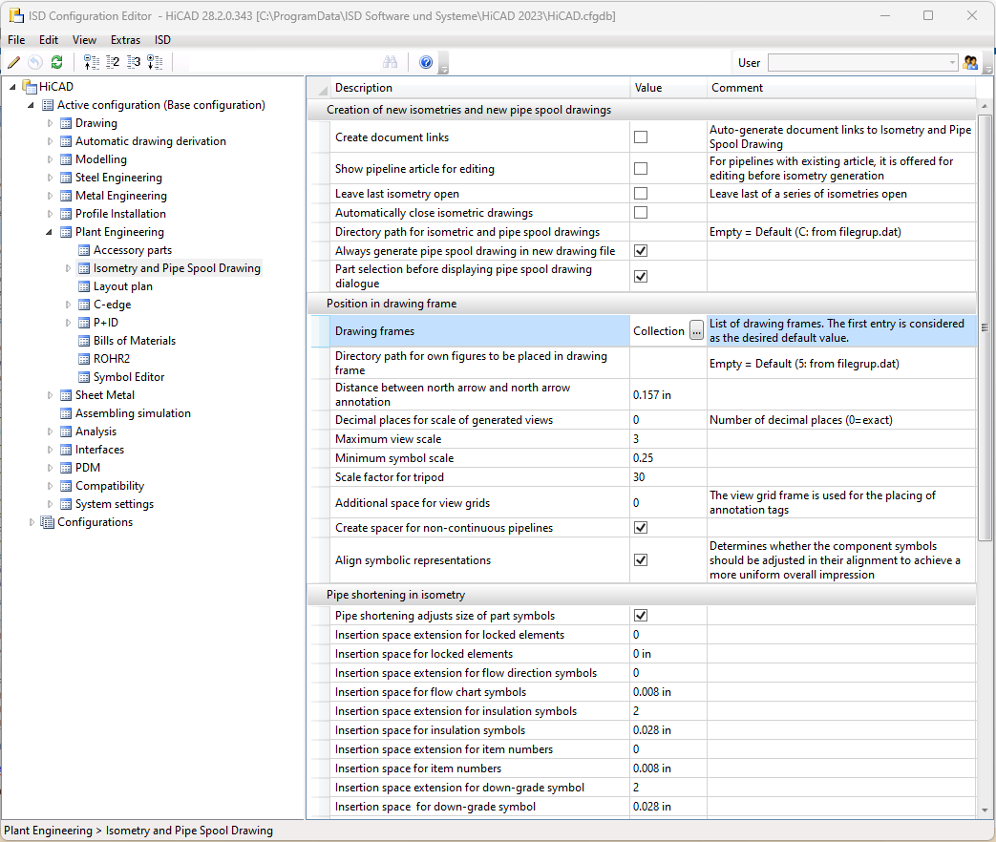Screen dimensions: 996x842
Task: Uncheck Align symbolic representations
Action: click(641, 560)
